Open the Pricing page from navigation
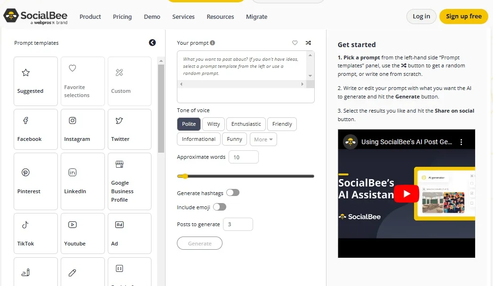This screenshot has width=493, height=286. click(122, 16)
